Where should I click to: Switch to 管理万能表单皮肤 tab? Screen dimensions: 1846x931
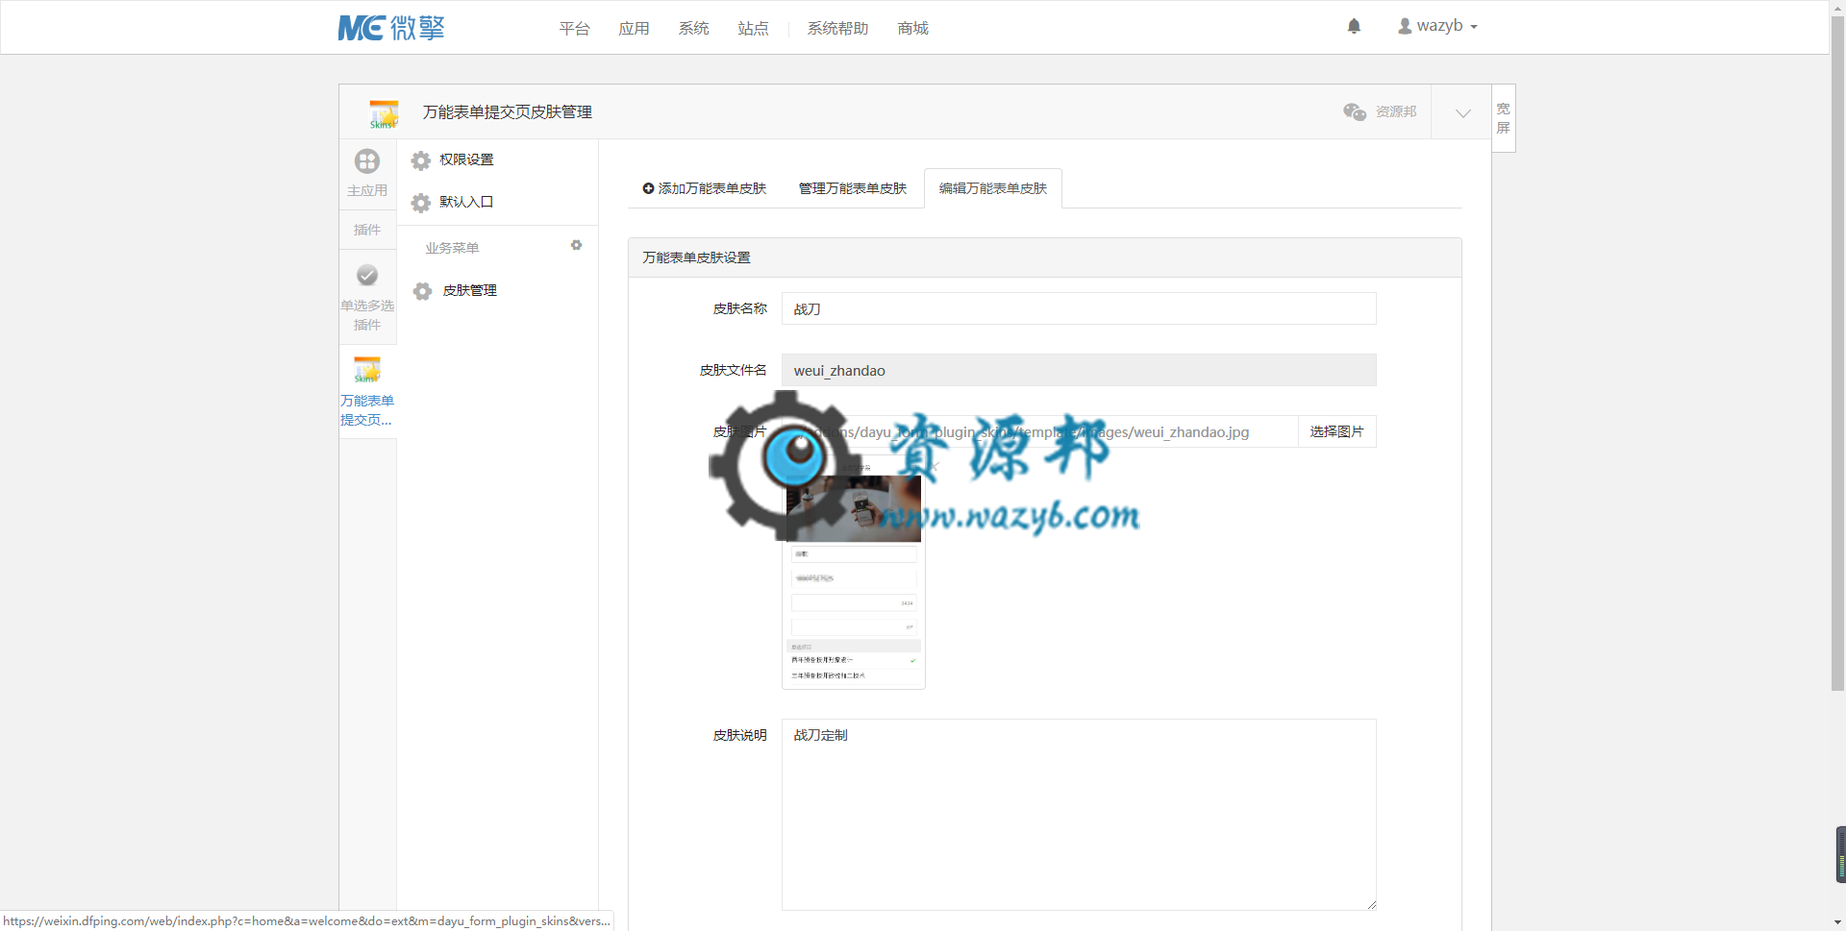tap(853, 188)
